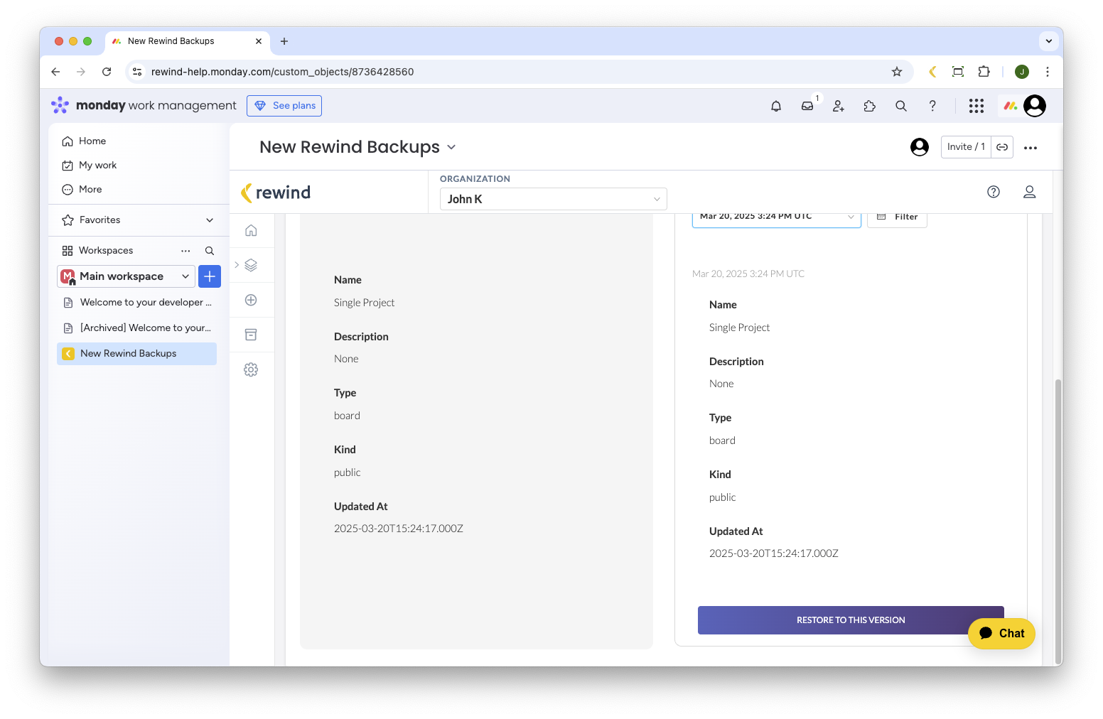This screenshot has height=719, width=1103.
Task: Click the Rewind plus circle icon
Action: [x=251, y=300]
